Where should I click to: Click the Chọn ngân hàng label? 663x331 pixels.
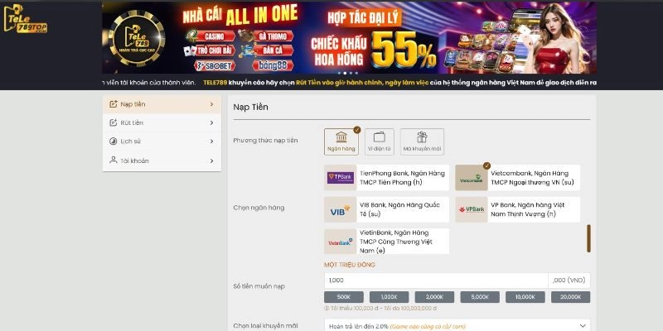click(x=259, y=208)
